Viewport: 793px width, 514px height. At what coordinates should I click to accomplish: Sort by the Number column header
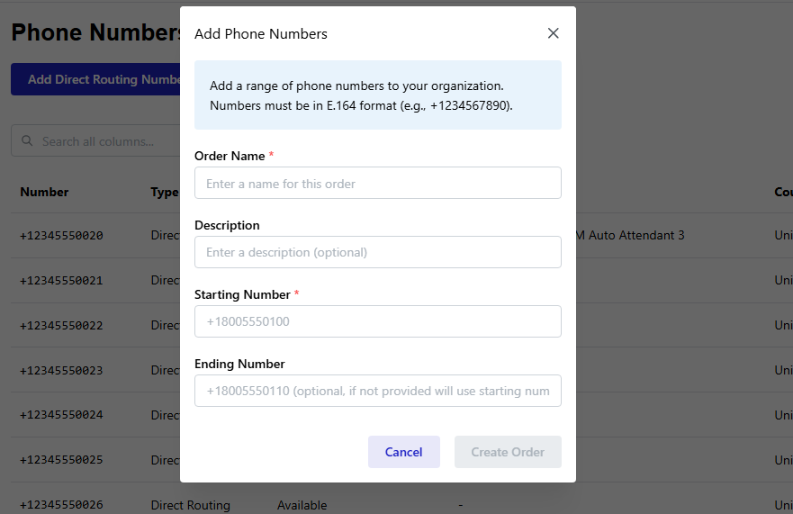(x=44, y=192)
